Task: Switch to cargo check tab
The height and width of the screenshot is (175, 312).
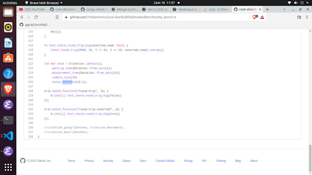Action: point(95,9)
